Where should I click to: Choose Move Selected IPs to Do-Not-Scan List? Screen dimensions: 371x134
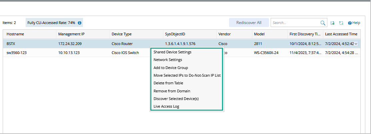[187, 75]
